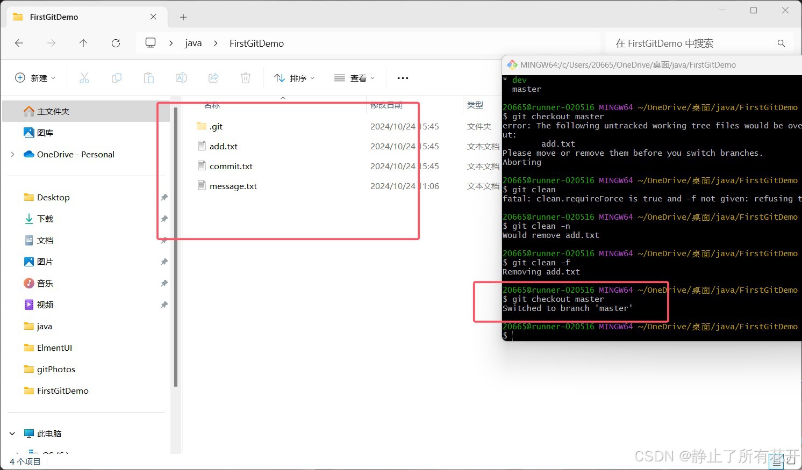The height and width of the screenshot is (470, 802).
Task: Click the Share toolbar icon
Action: (x=213, y=78)
